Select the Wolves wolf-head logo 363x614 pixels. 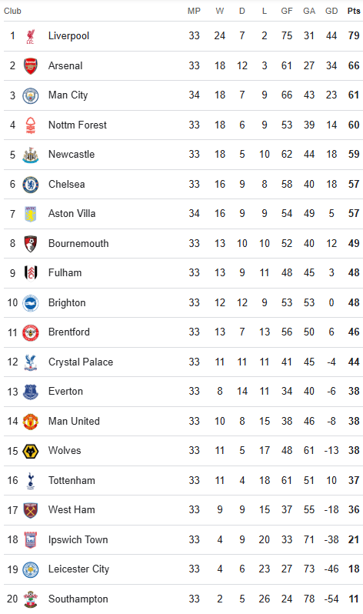31,451
